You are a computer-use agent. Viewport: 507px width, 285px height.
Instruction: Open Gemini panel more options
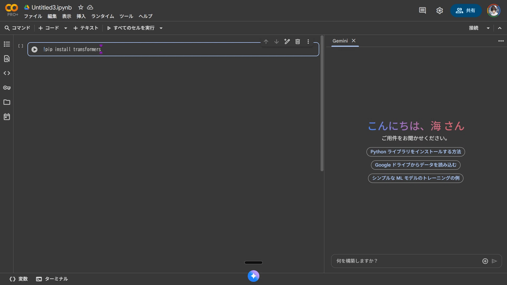501,41
